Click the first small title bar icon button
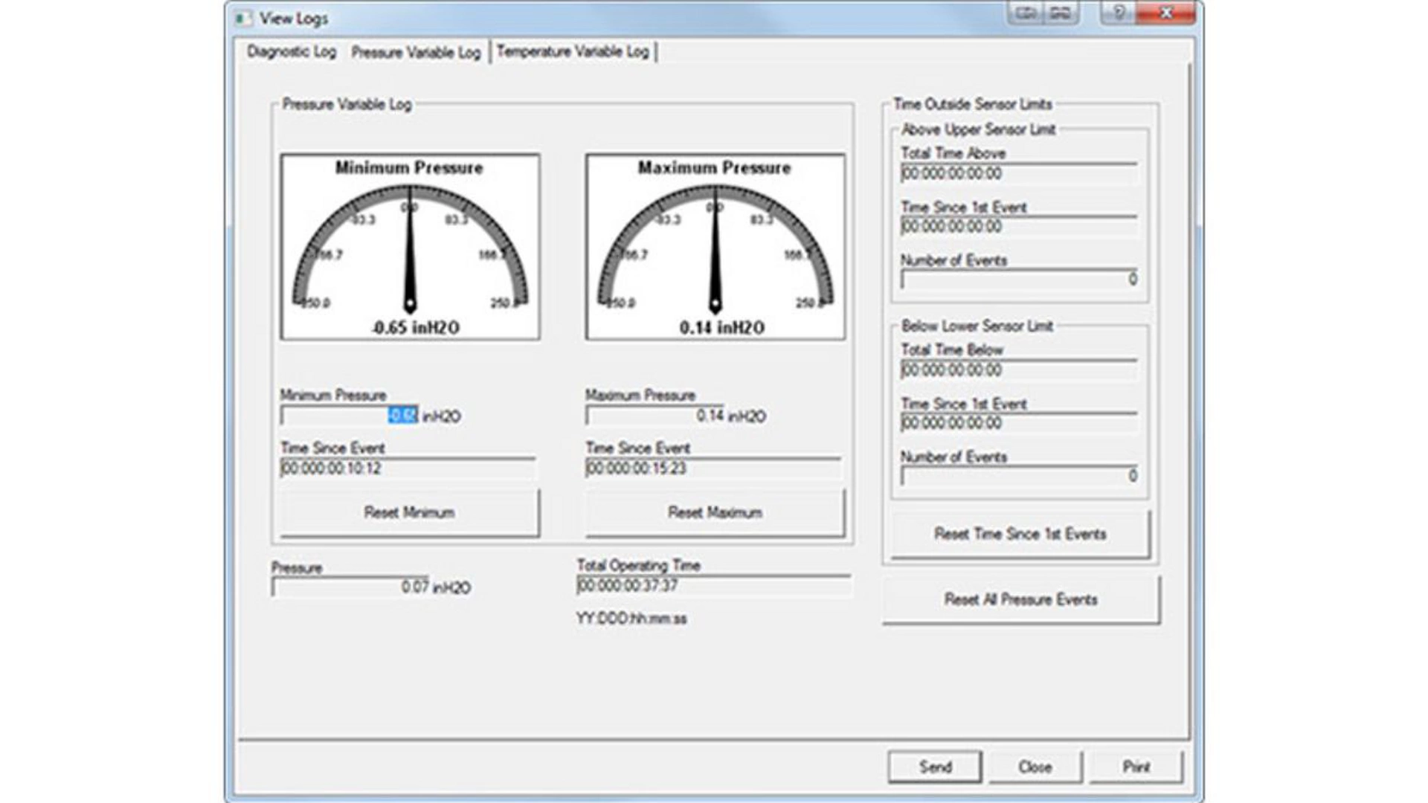Viewport: 1428px width, 803px height. click(1026, 13)
